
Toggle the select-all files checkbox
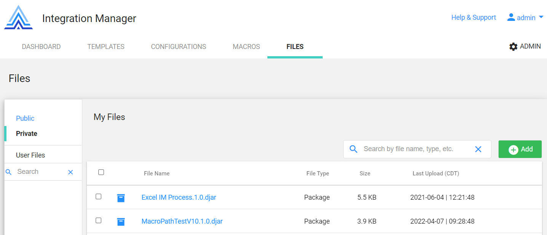(101, 172)
